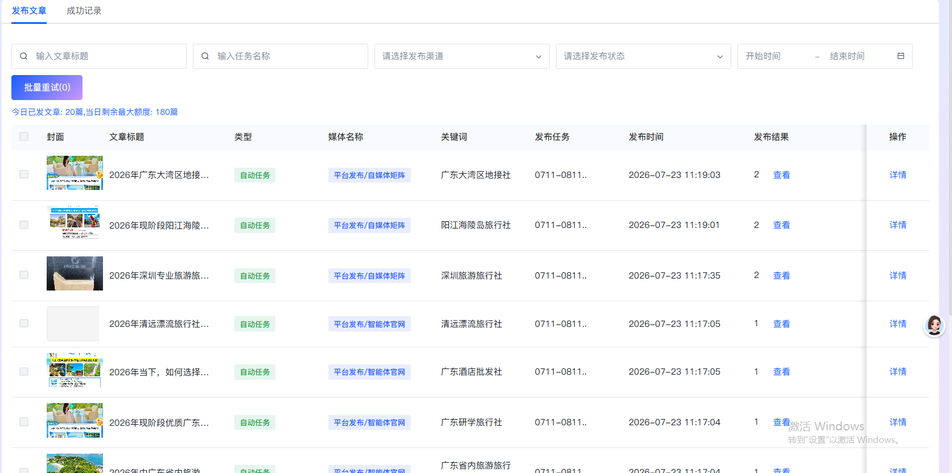Click 查看 for 广东酒店批发社 row
This screenshot has width=952, height=473.
pyautogui.click(x=781, y=372)
